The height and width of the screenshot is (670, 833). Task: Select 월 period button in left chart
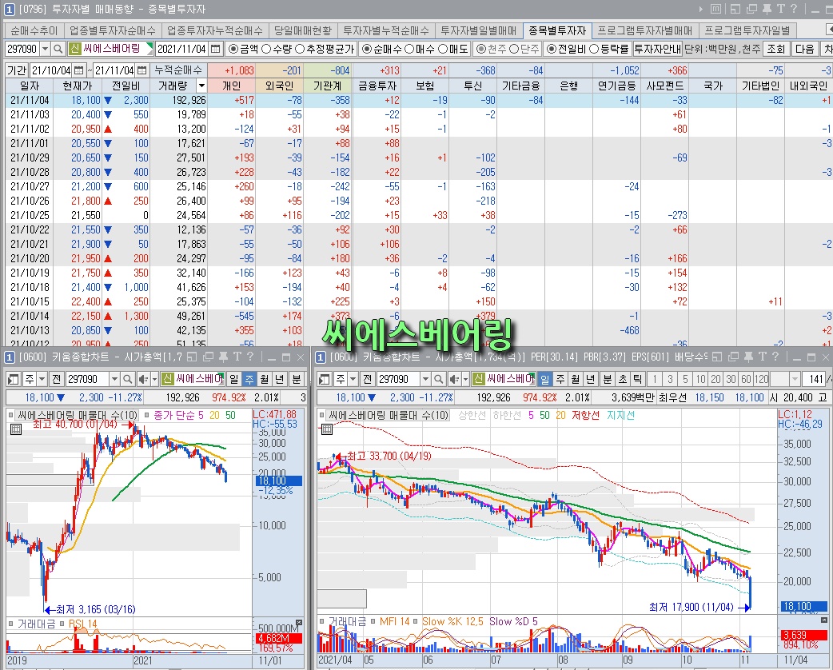click(x=264, y=379)
